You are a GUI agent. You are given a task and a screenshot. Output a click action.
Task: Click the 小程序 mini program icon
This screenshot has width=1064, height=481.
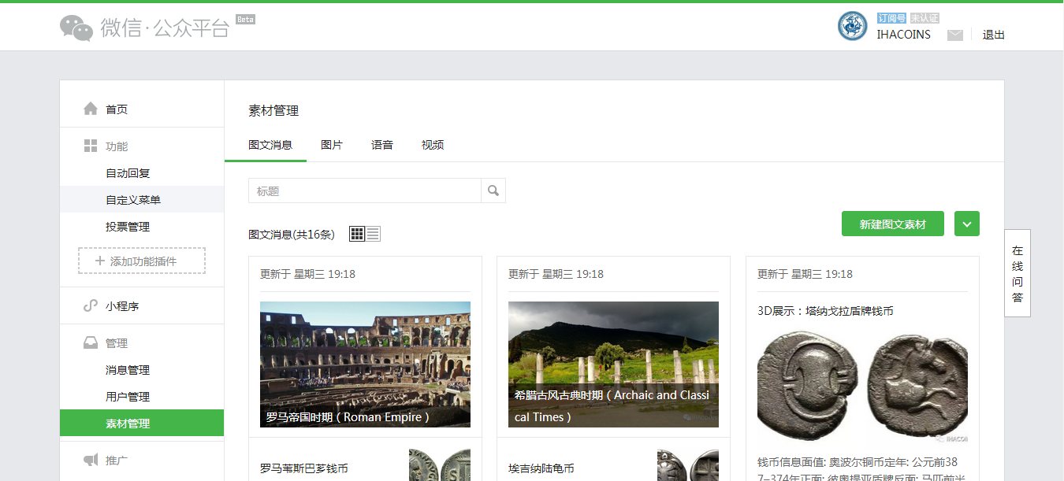tap(91, 306)
